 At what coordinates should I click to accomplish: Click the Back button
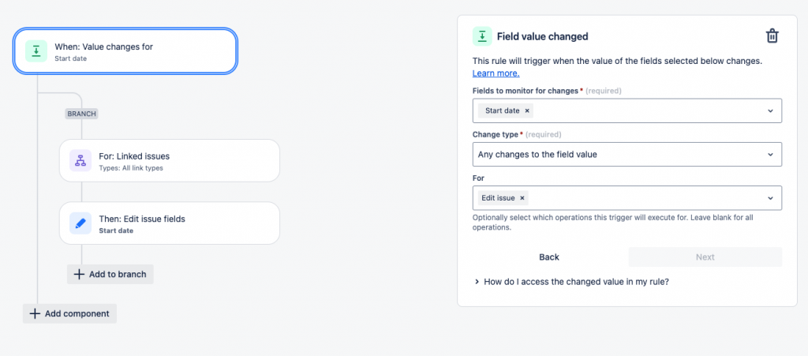click(x=549, y=257)
